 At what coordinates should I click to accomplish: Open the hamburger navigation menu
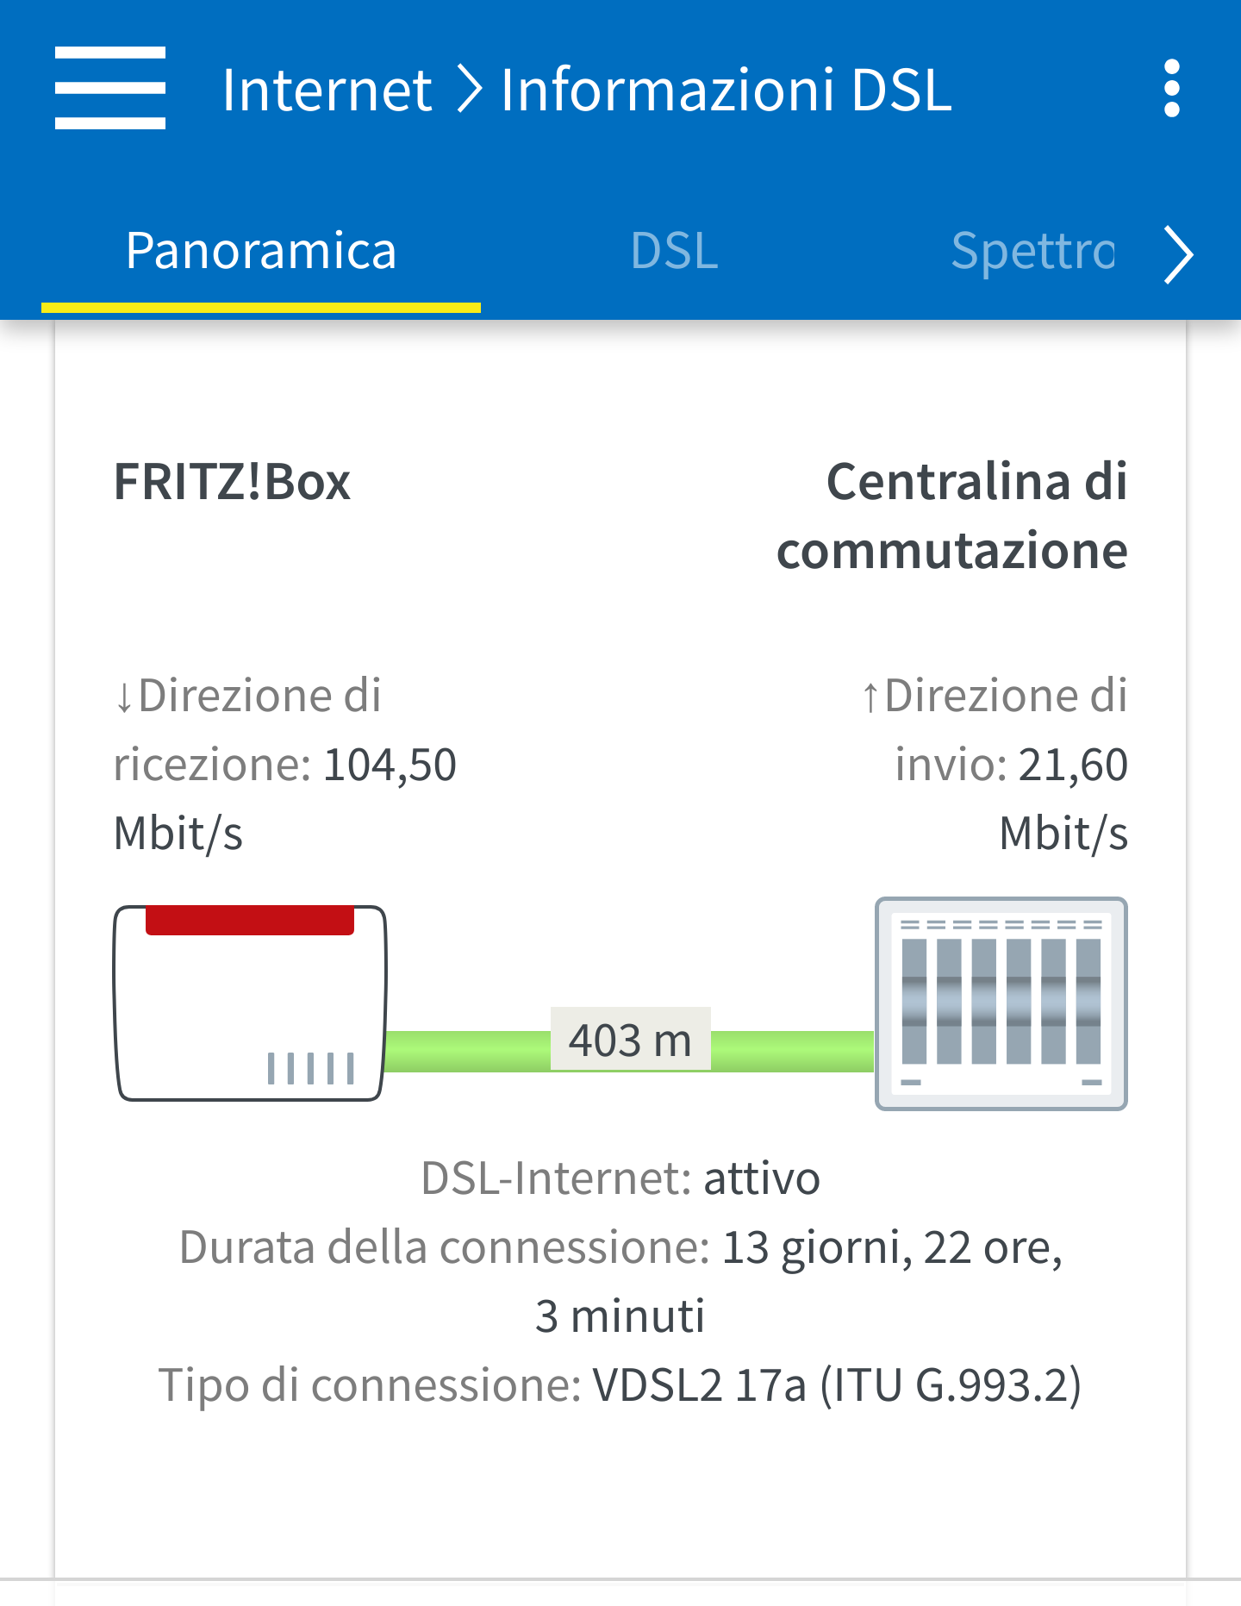coord(109,88)
